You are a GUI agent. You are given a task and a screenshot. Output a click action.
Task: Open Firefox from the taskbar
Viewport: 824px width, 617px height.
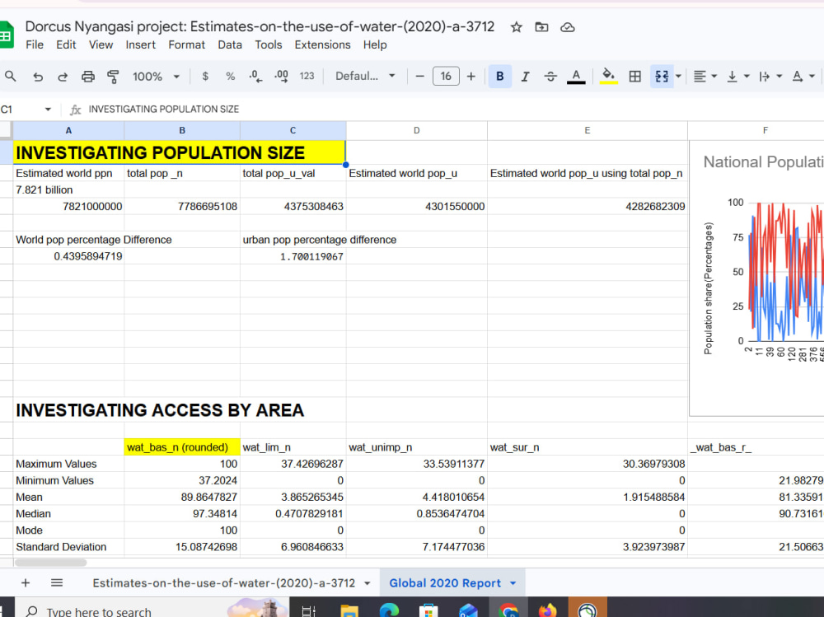click(547, 610)
